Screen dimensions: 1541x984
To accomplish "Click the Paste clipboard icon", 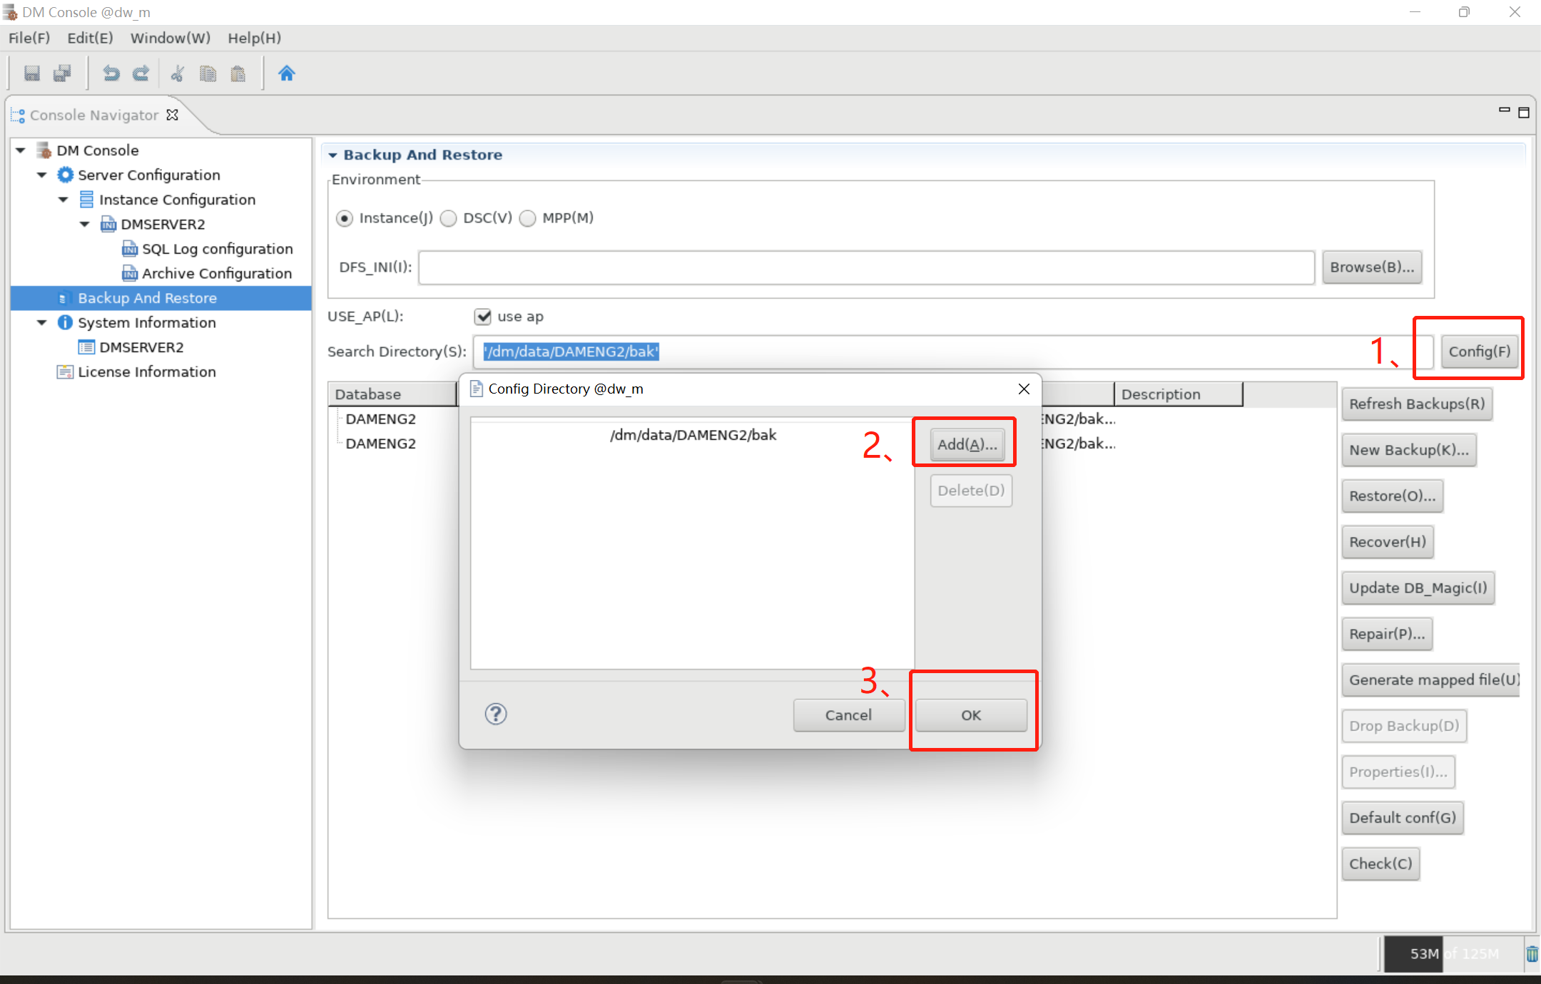I will click(238, 73).
